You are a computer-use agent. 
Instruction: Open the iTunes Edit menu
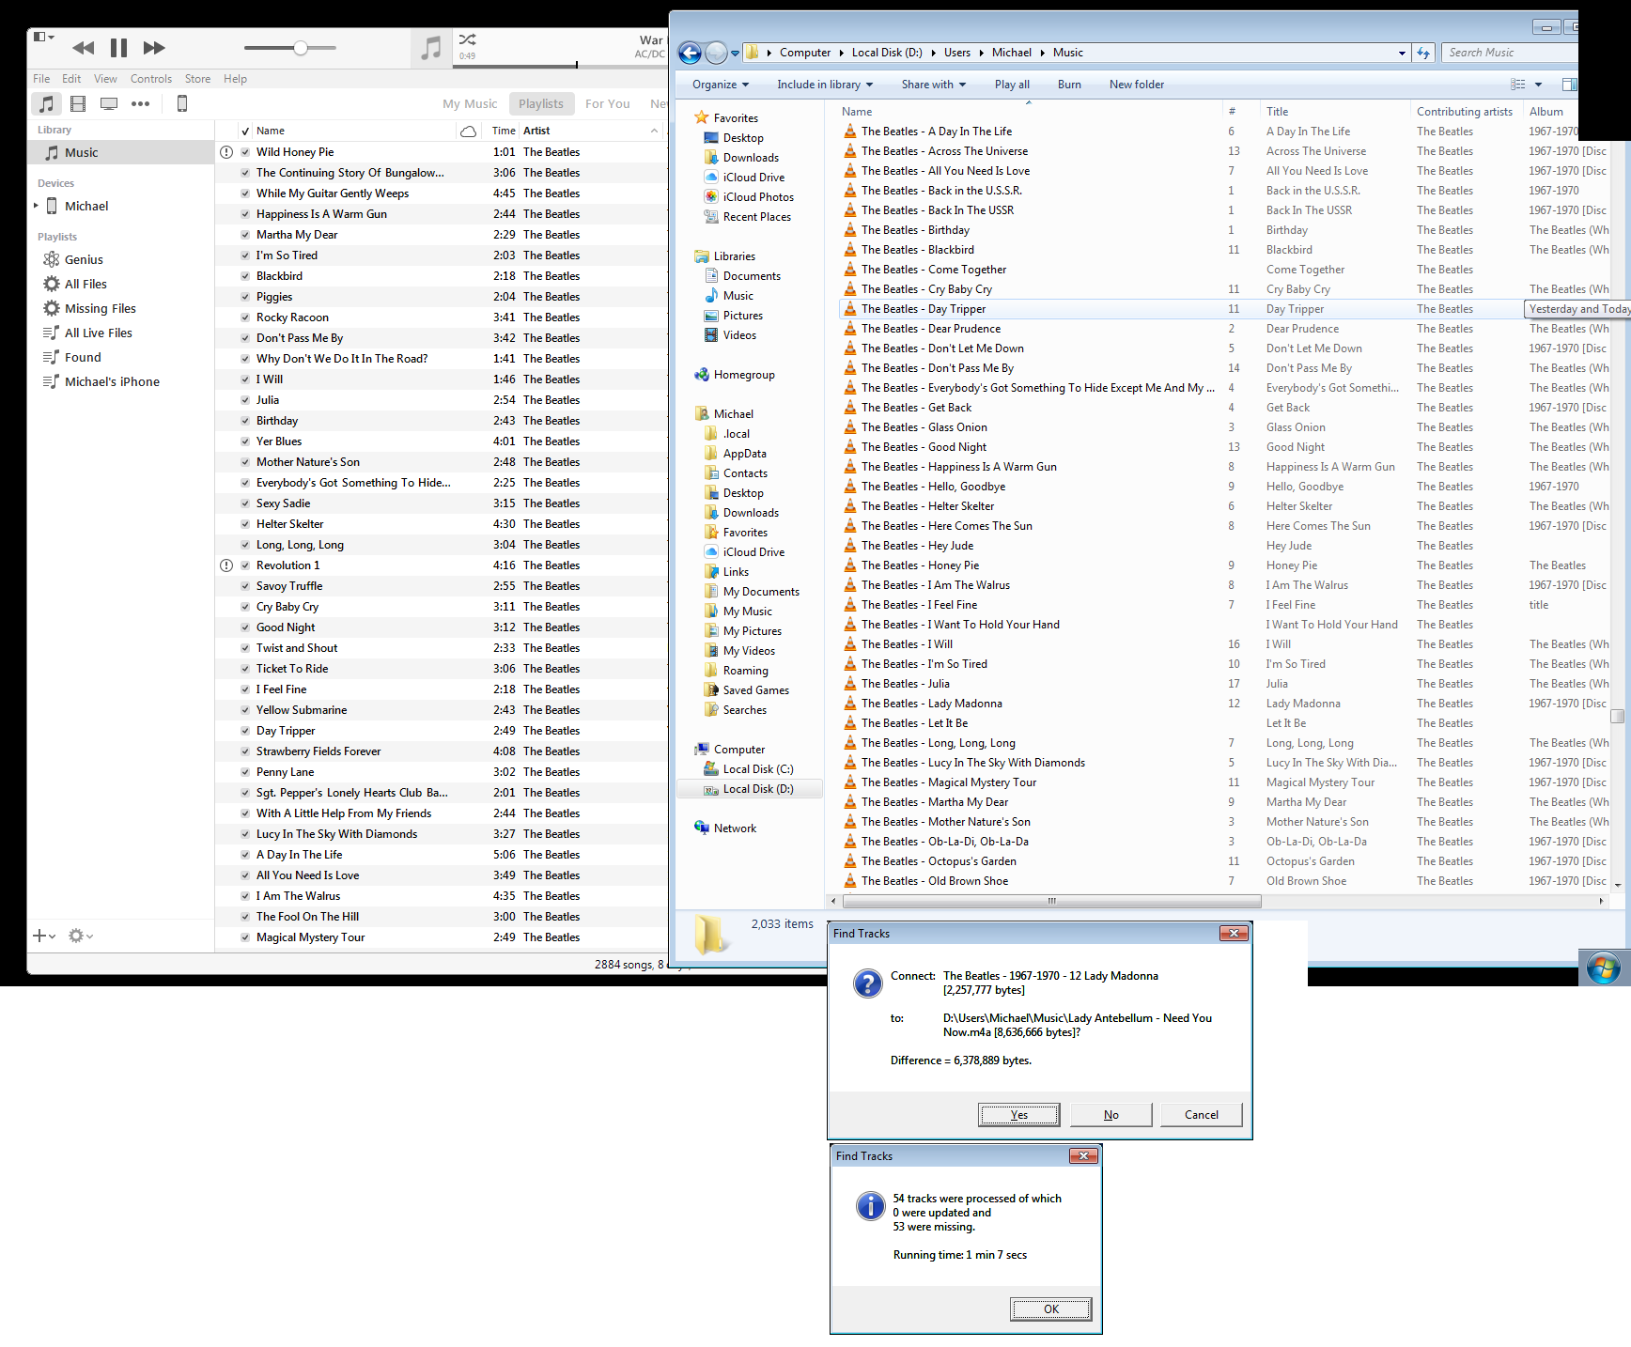click(71, 79)
